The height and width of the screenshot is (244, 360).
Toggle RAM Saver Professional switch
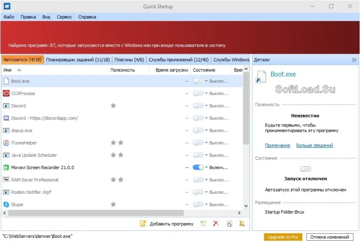point(198,180)
